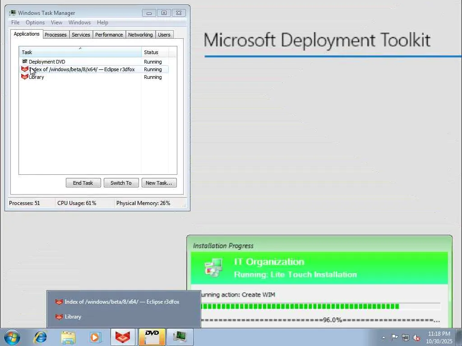Select the Index of /windows/beta/8/x64/ preview entry
Screen dimensions: 462x346
click(124, 301)
